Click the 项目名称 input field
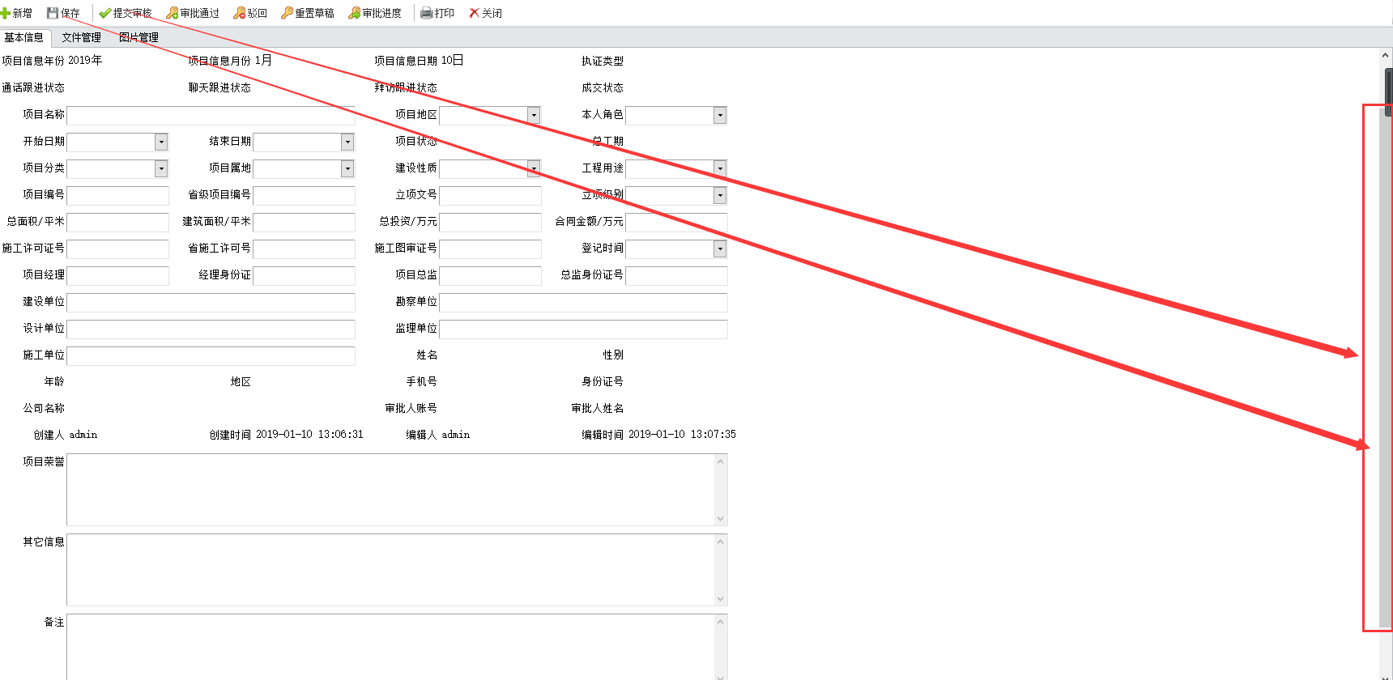The width and height of the screenshot is (1393, 680). pyautogui.click(x=211, y=115)
